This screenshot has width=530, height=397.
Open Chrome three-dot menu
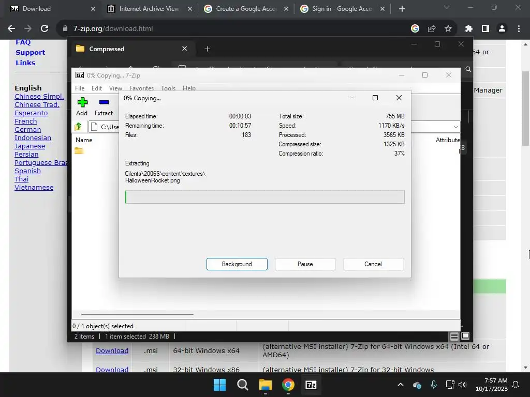tap(519, 29)
